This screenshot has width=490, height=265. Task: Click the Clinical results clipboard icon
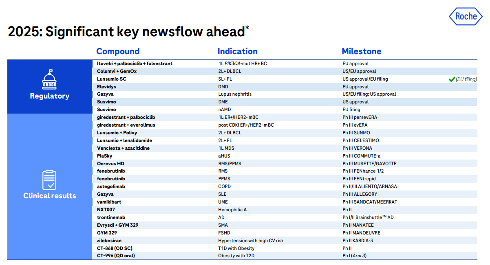50,180
